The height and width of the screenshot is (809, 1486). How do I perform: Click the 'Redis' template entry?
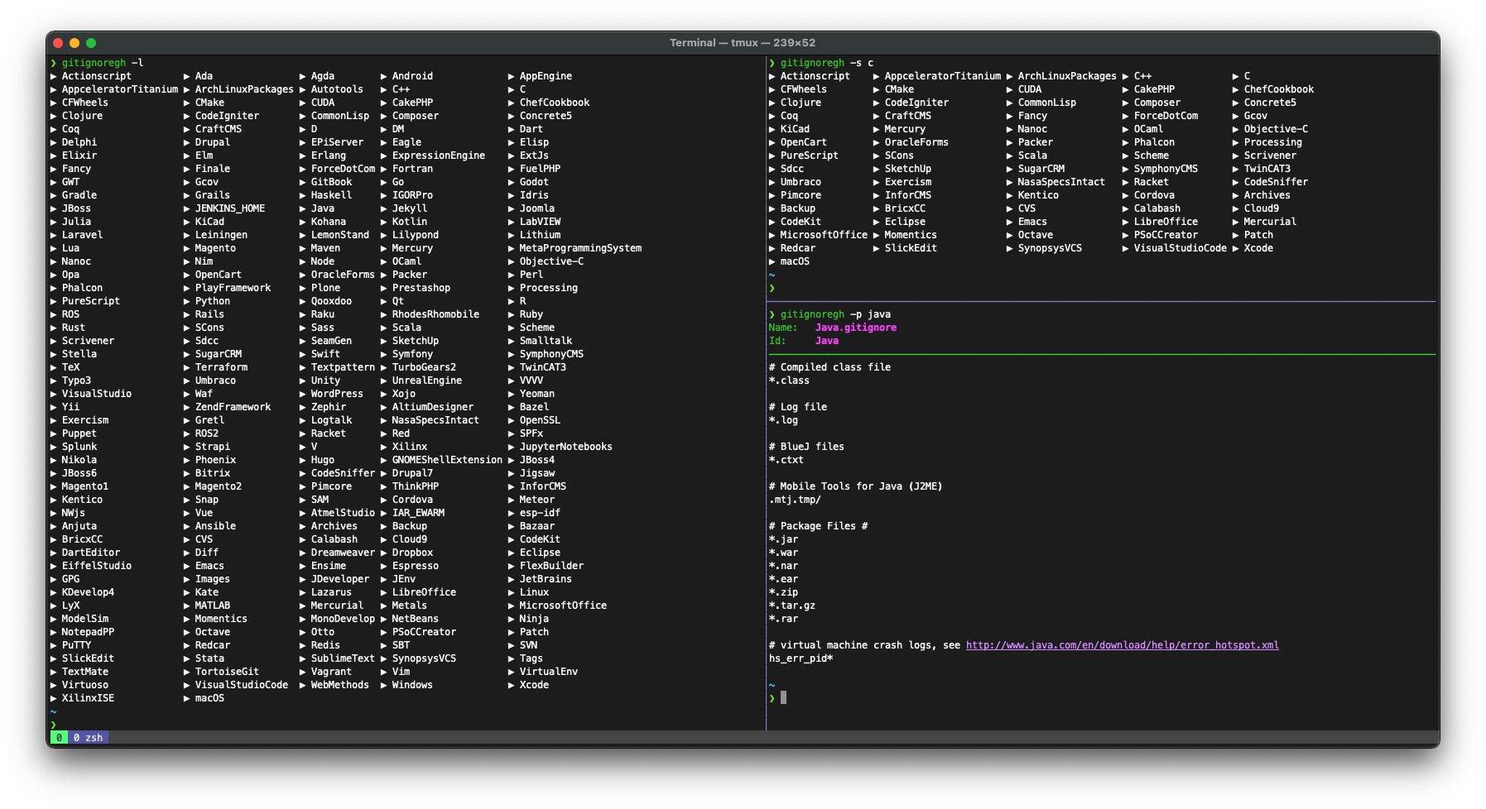coord(325,645)
